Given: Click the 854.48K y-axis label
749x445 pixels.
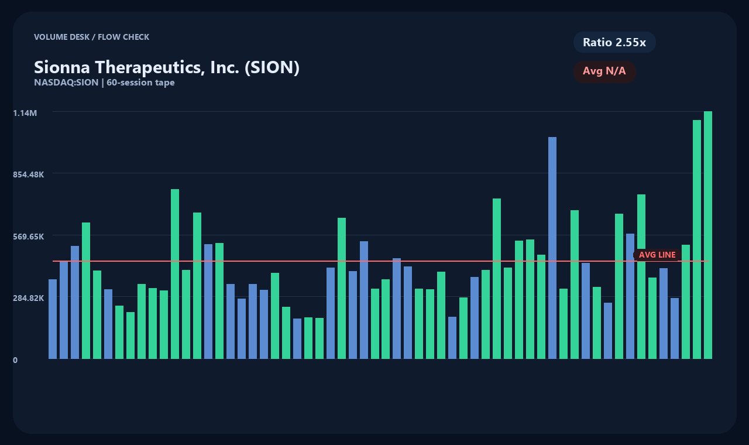Looking at the screenshot, I should (x=29, y=174).
